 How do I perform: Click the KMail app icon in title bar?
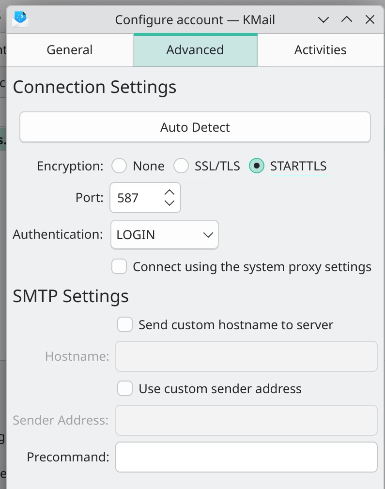pyautogui.click(x=21, y=19)
